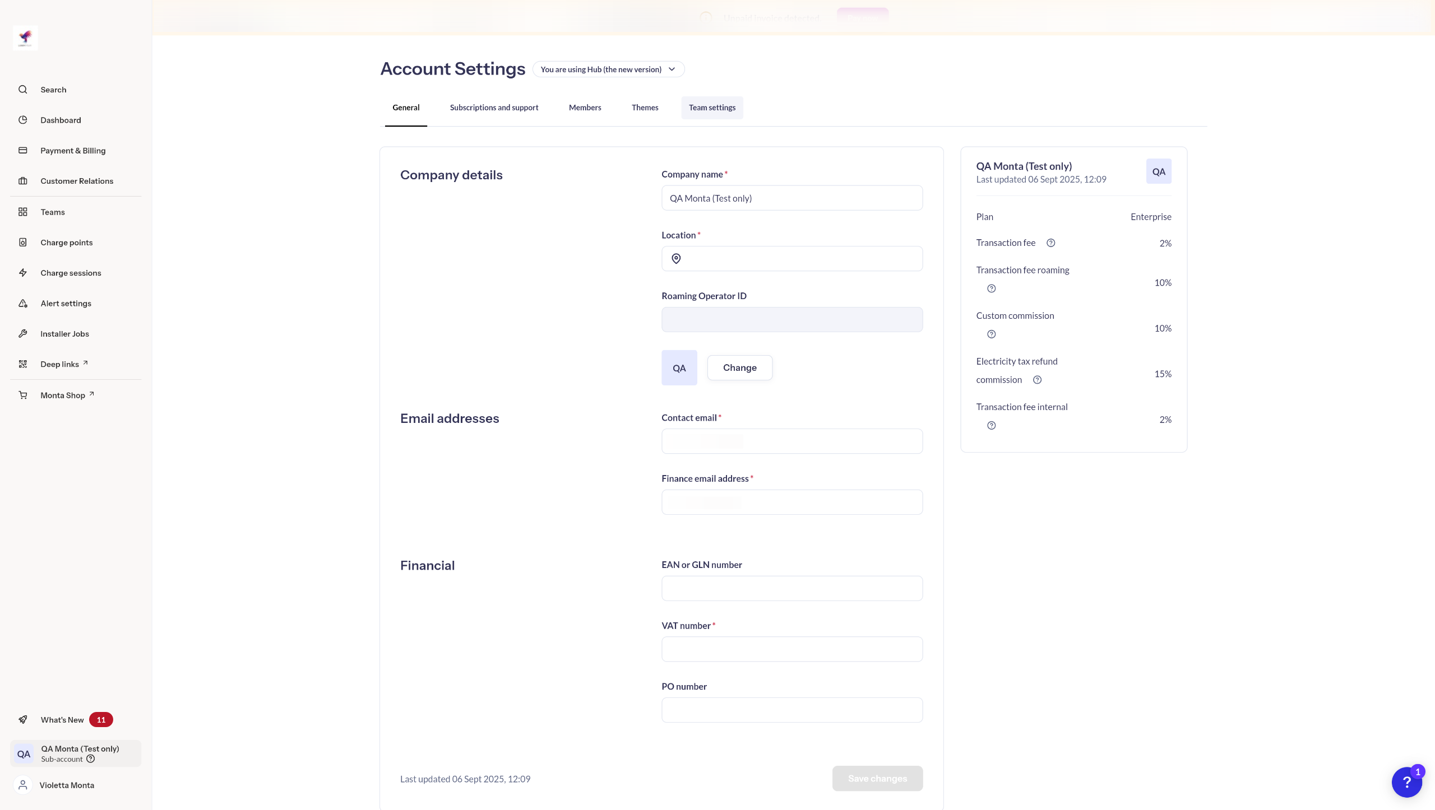The image size is (1435, 810).
Task: Open the floating help chat button
Action: tap(1406, 782)
